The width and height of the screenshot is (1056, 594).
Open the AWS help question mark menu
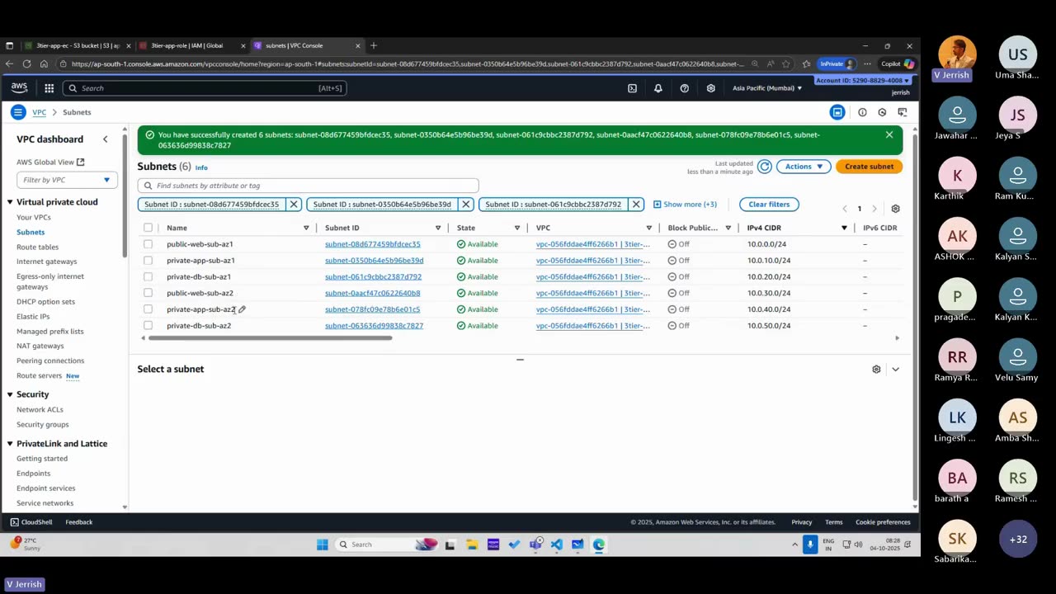pyautogui.click(x=684, y=88)
